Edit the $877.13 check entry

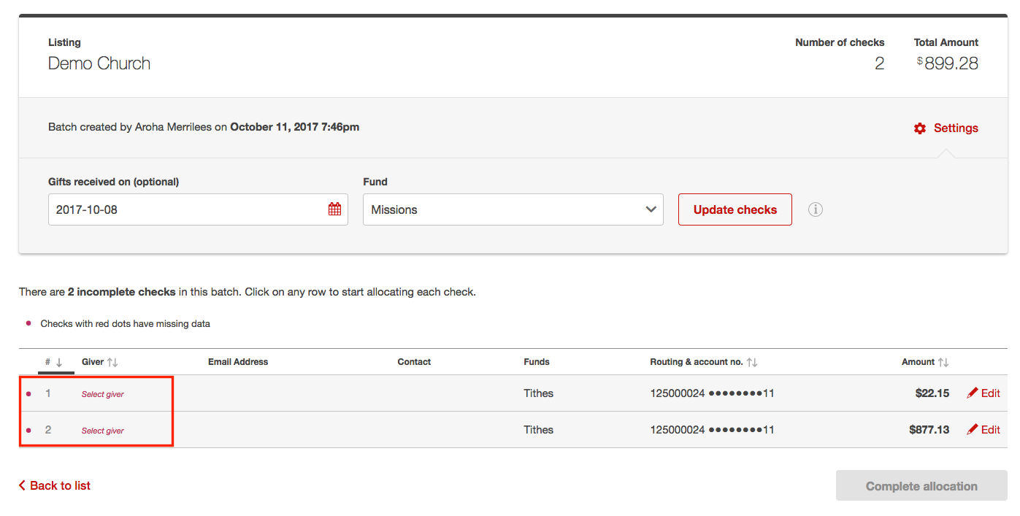(x=983, y=430)
